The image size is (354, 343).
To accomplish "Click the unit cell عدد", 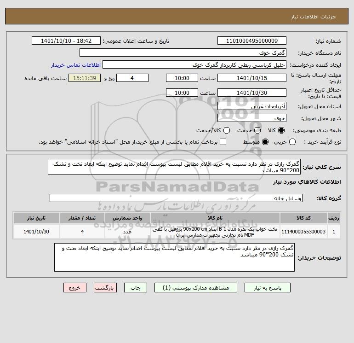I will [127, 232].
